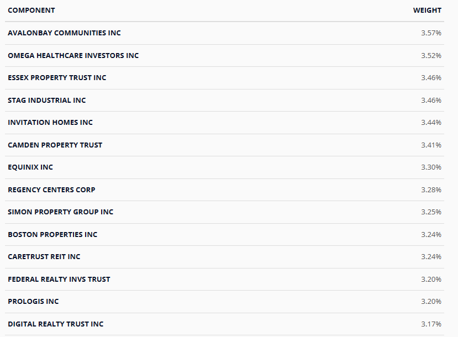Open CareTrust REIT Inc entry

44,257
